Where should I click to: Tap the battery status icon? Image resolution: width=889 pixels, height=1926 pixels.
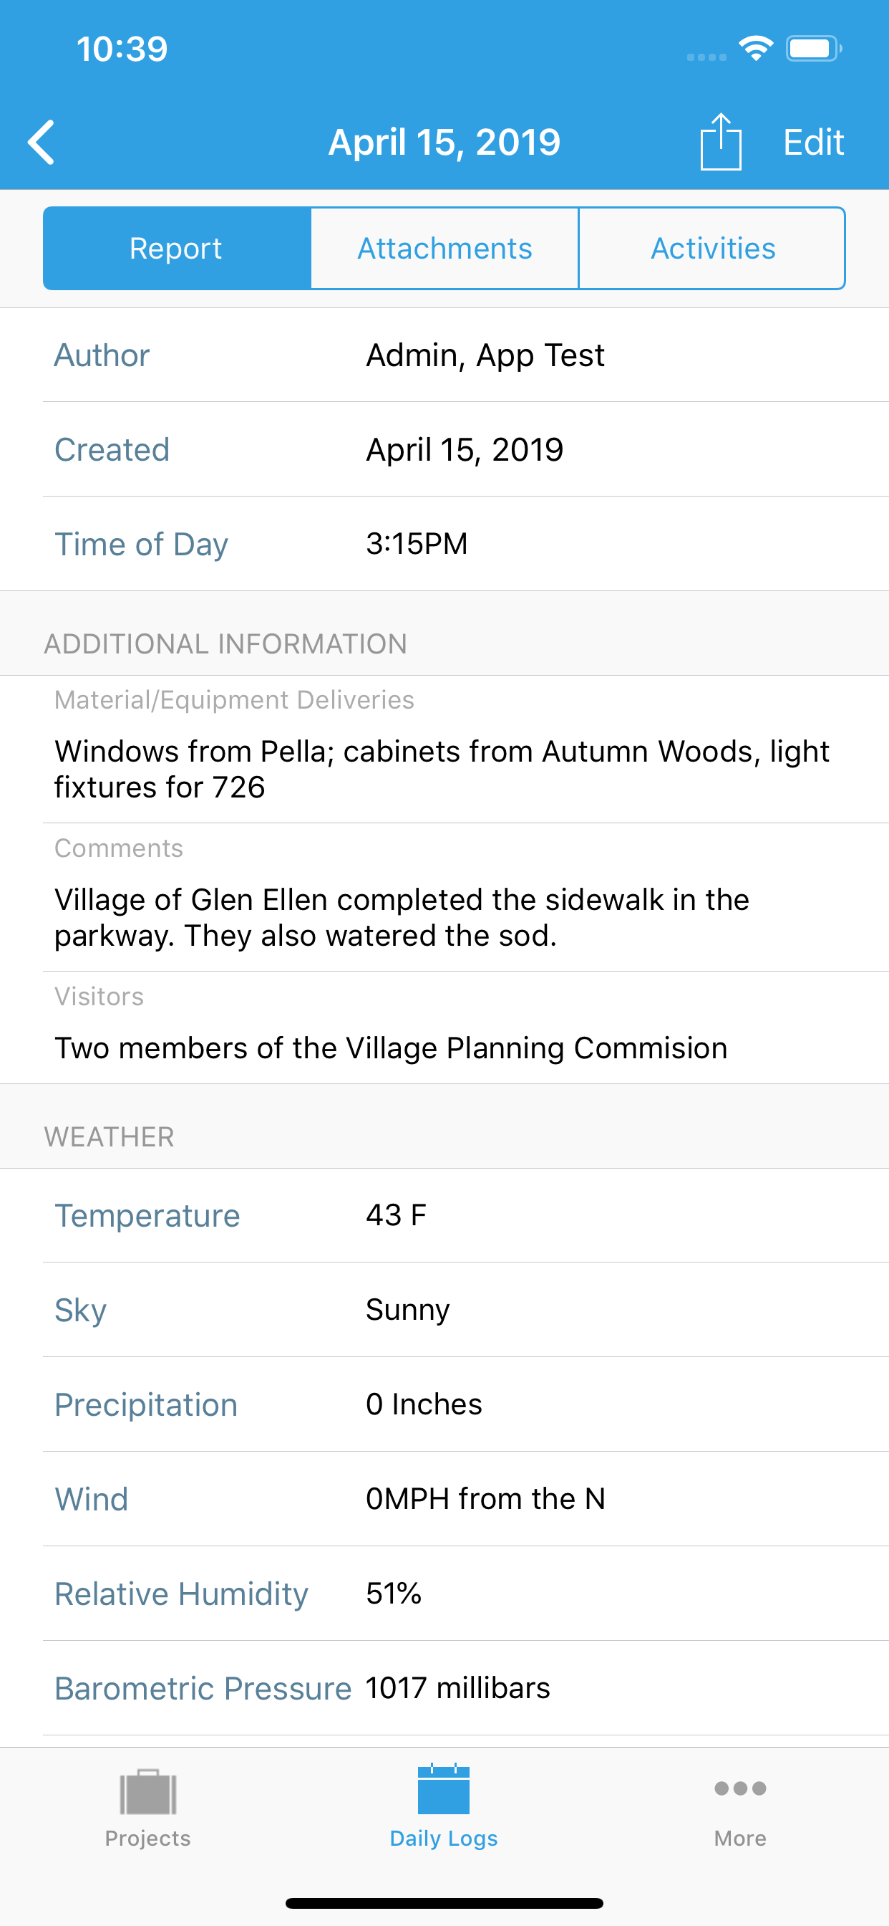click(x=814, y=49)
